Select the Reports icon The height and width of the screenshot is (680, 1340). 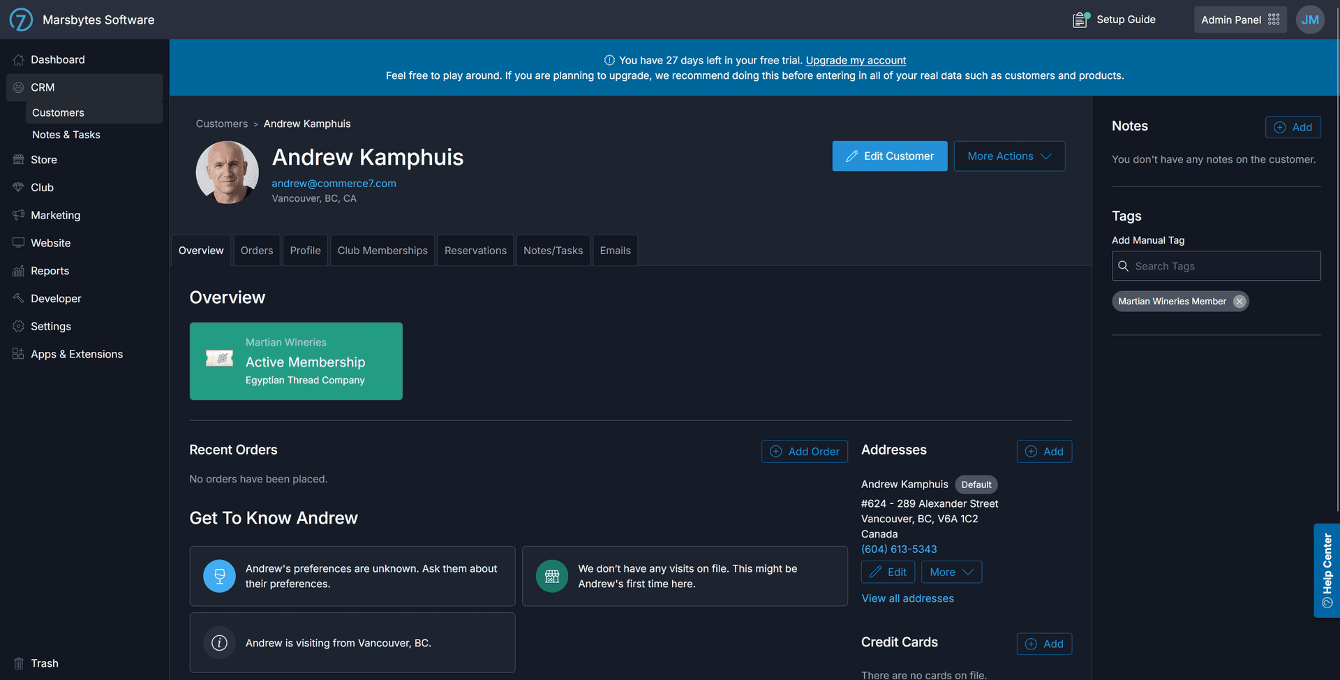[x=18, y=271]
